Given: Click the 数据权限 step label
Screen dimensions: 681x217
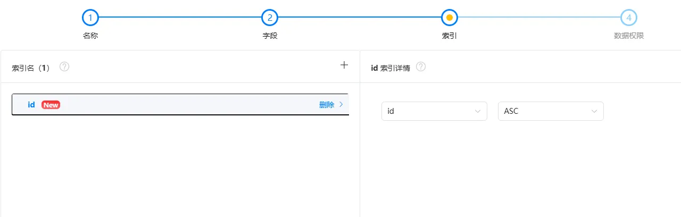Looking at the screenshot, I should pyautogui.click(x=629, y=36).
